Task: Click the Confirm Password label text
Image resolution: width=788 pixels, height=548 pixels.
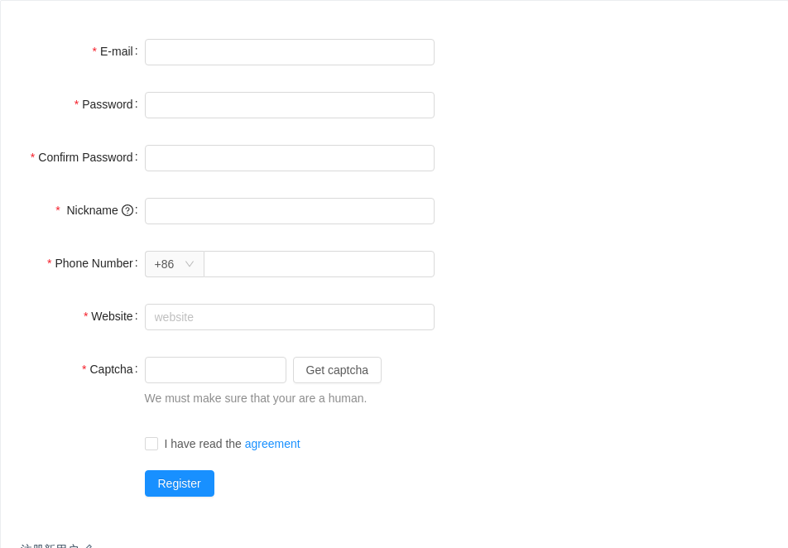Action: (x=85, y=157)
